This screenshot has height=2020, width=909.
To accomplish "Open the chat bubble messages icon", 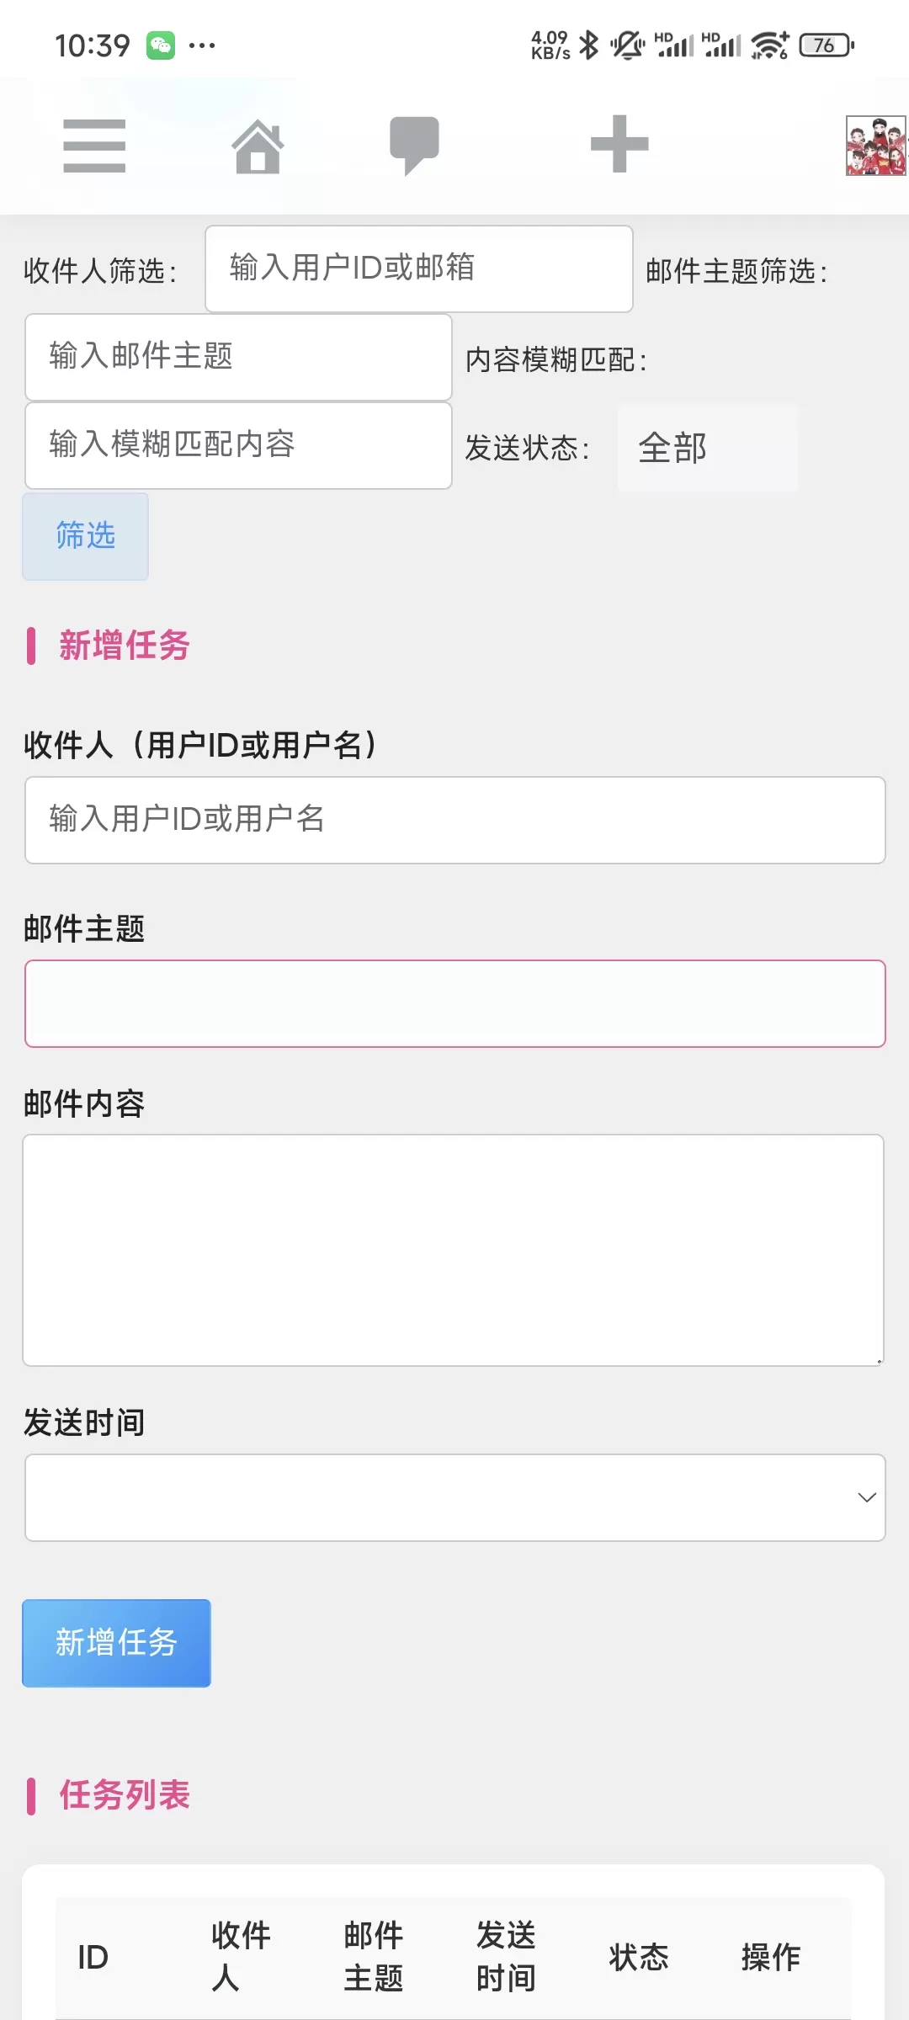I will click(414, 146).
